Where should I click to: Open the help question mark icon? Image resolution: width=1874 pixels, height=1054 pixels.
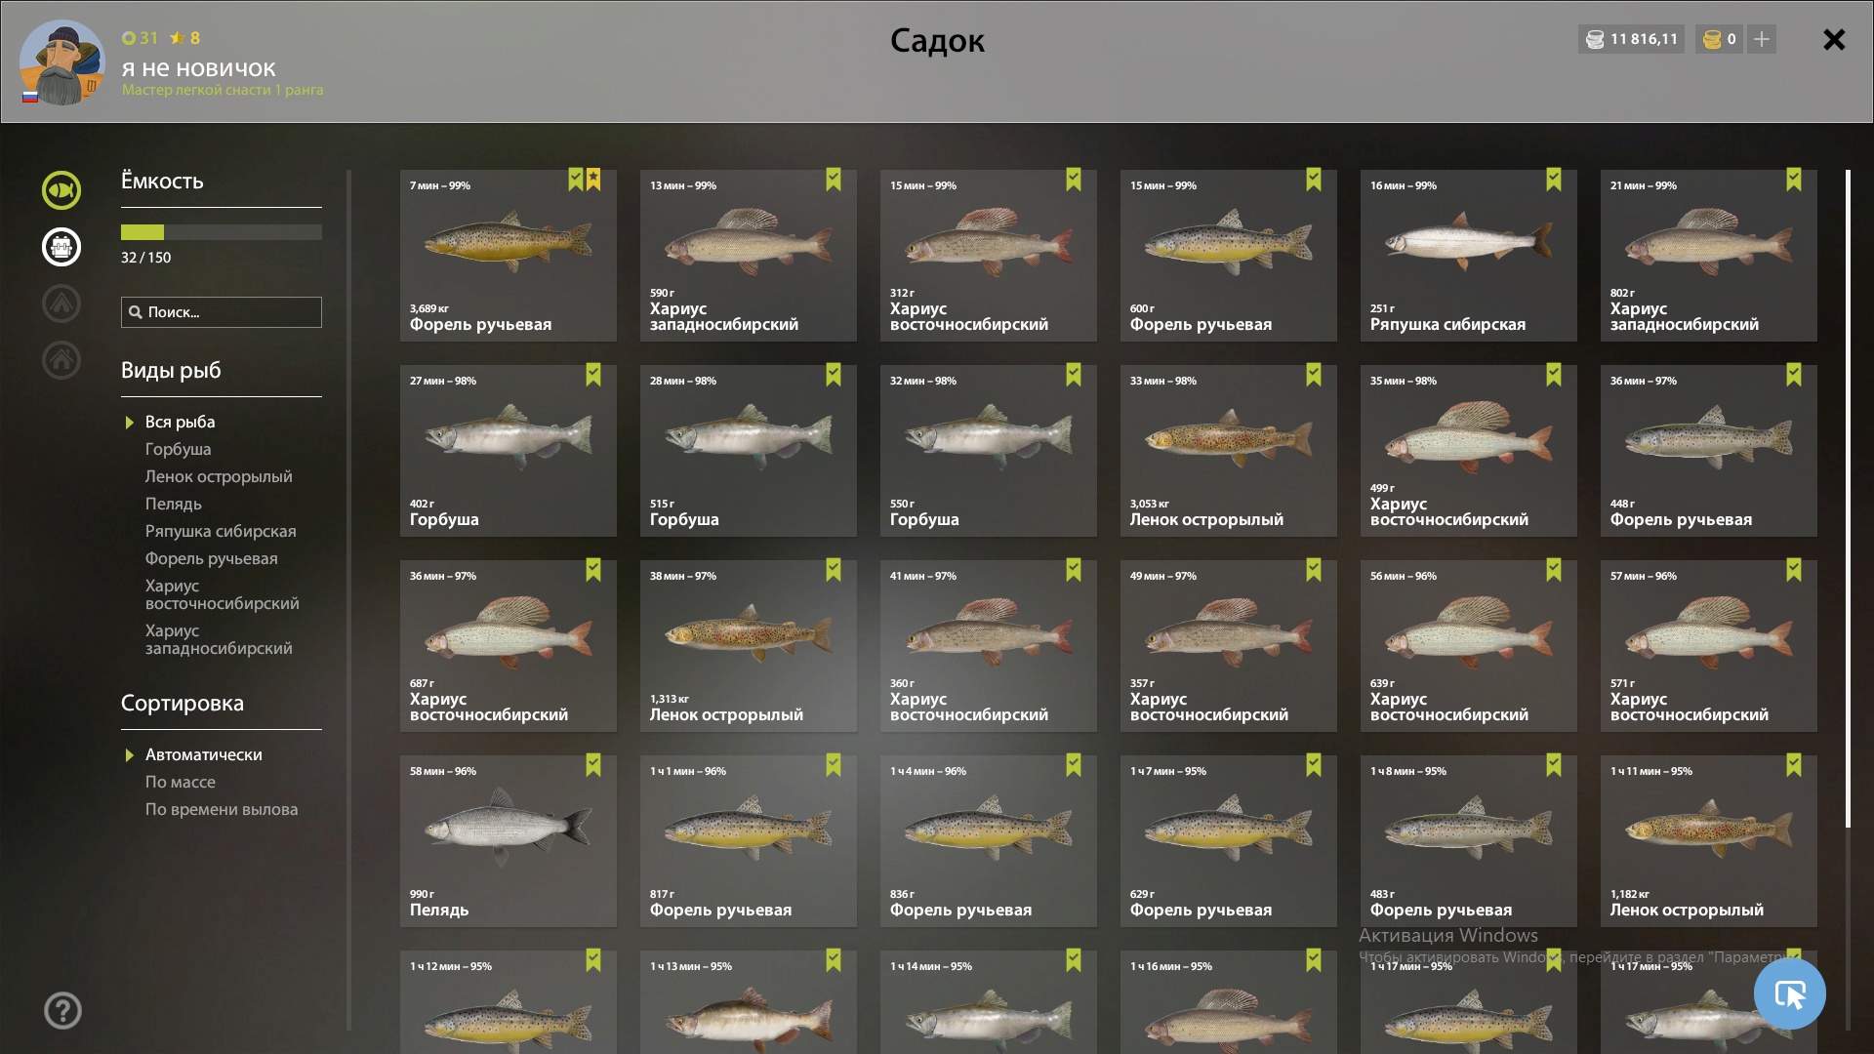[62, 1010]
